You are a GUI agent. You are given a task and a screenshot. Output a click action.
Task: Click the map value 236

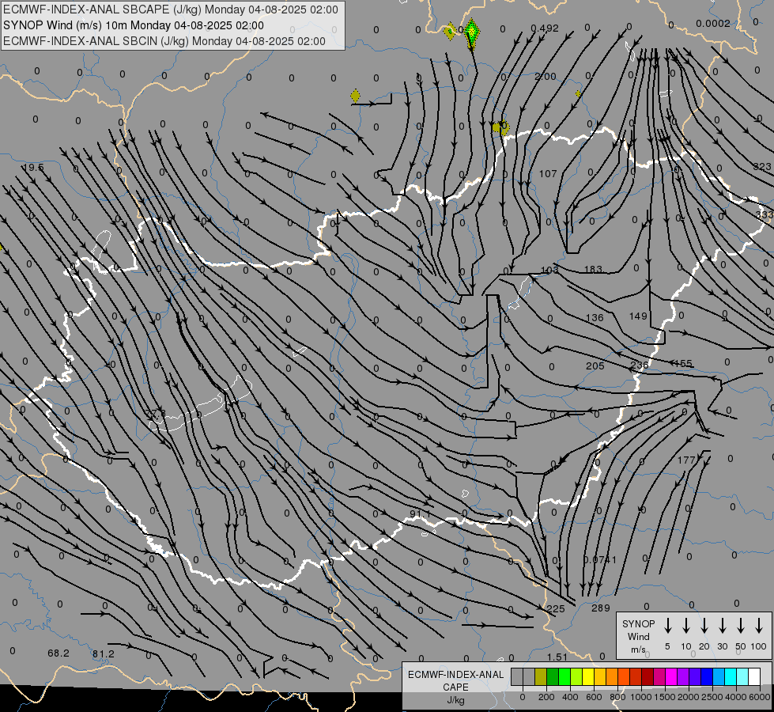pyautogui.click(x=640, y=365)
